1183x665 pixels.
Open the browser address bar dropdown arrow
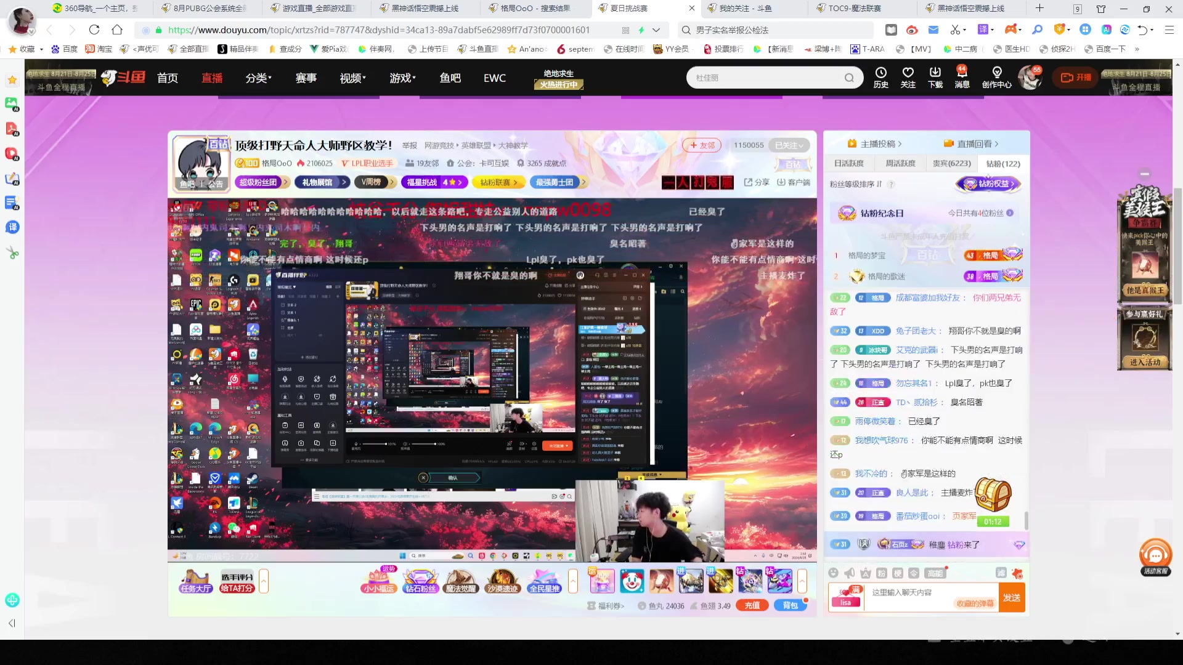coord(656,30)
